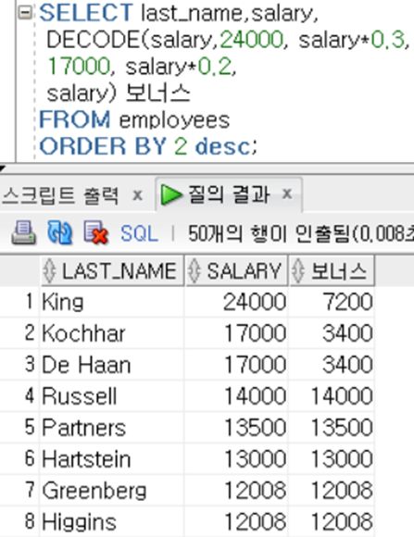This screenshot has height=537, width=414.
Task: Click the print results printer icon
Action: click(x=23, y=233)
